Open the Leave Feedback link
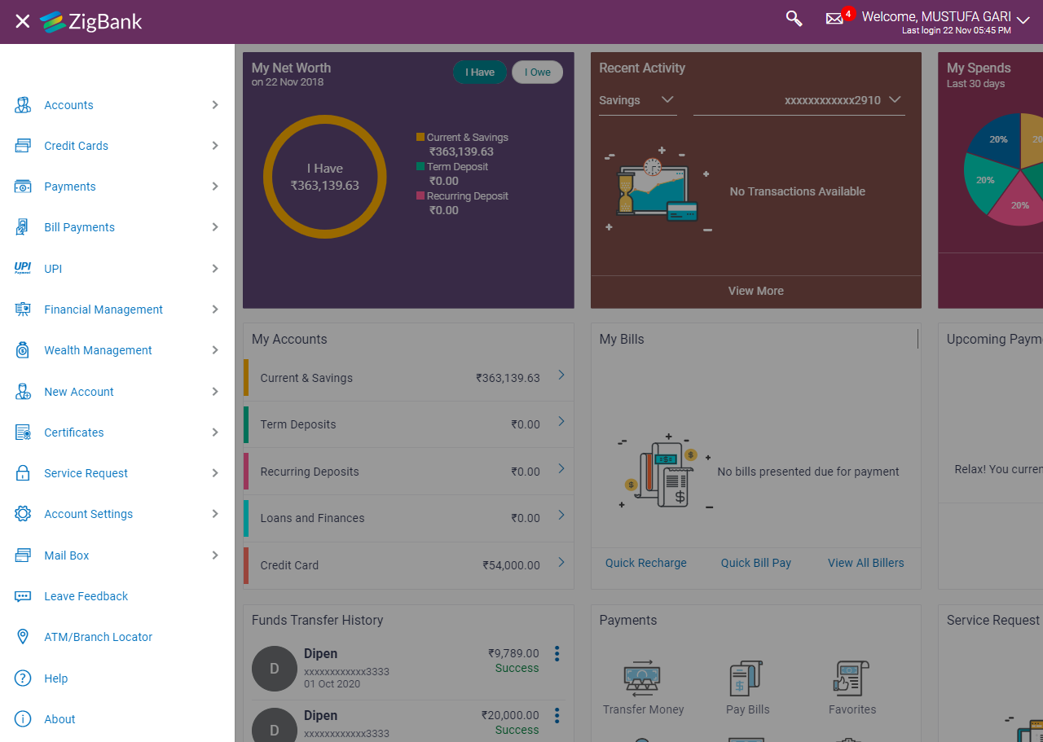1043x742 pixels. coord(86,596)
